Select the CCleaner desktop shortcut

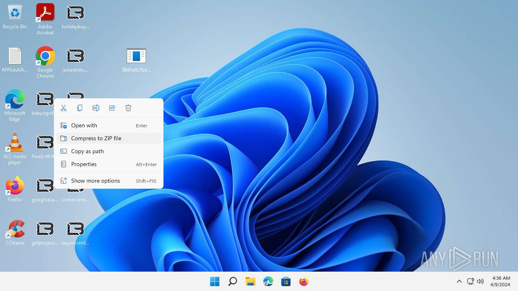point(15,232)
